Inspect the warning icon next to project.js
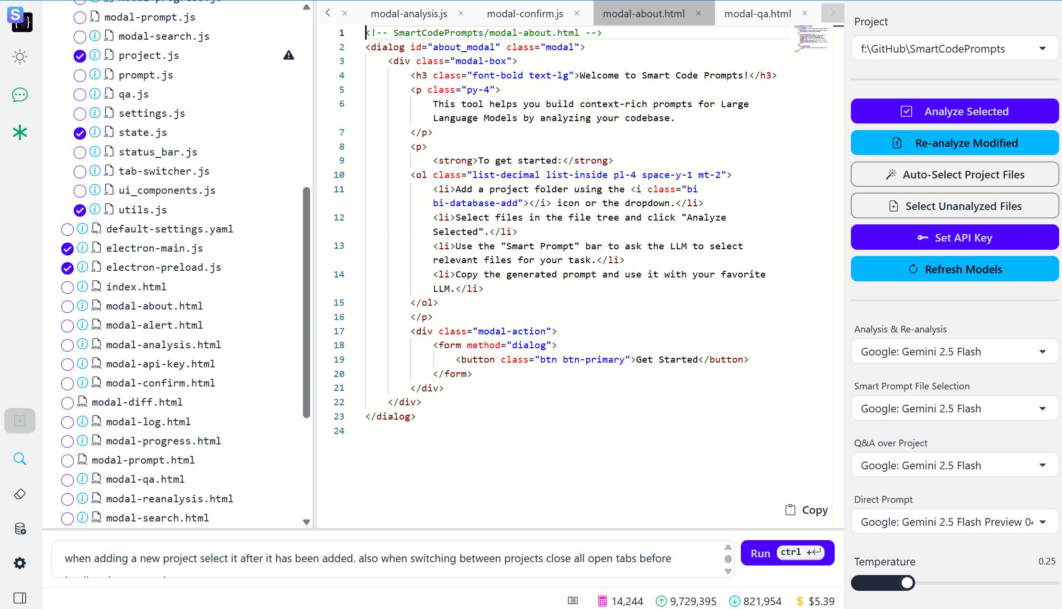Image resolution: width=1062 pixels, height=609 pixels. click(x=289, y=55)
